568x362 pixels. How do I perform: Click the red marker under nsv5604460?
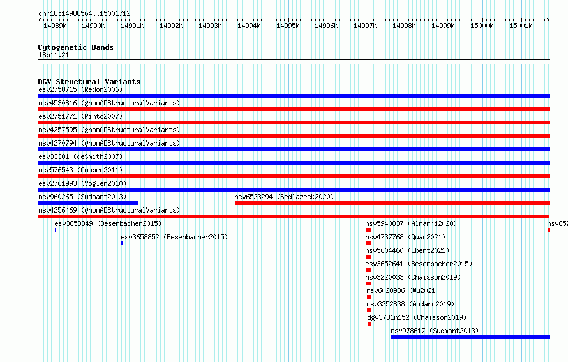(x=368, y=257)
